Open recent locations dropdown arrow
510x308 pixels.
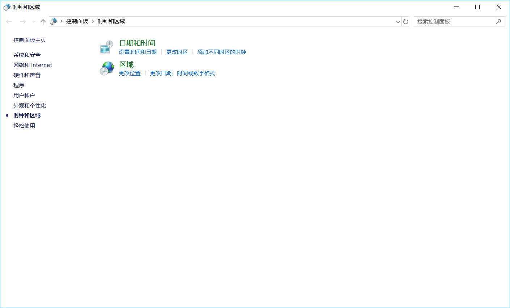click(x=34, y=22)
